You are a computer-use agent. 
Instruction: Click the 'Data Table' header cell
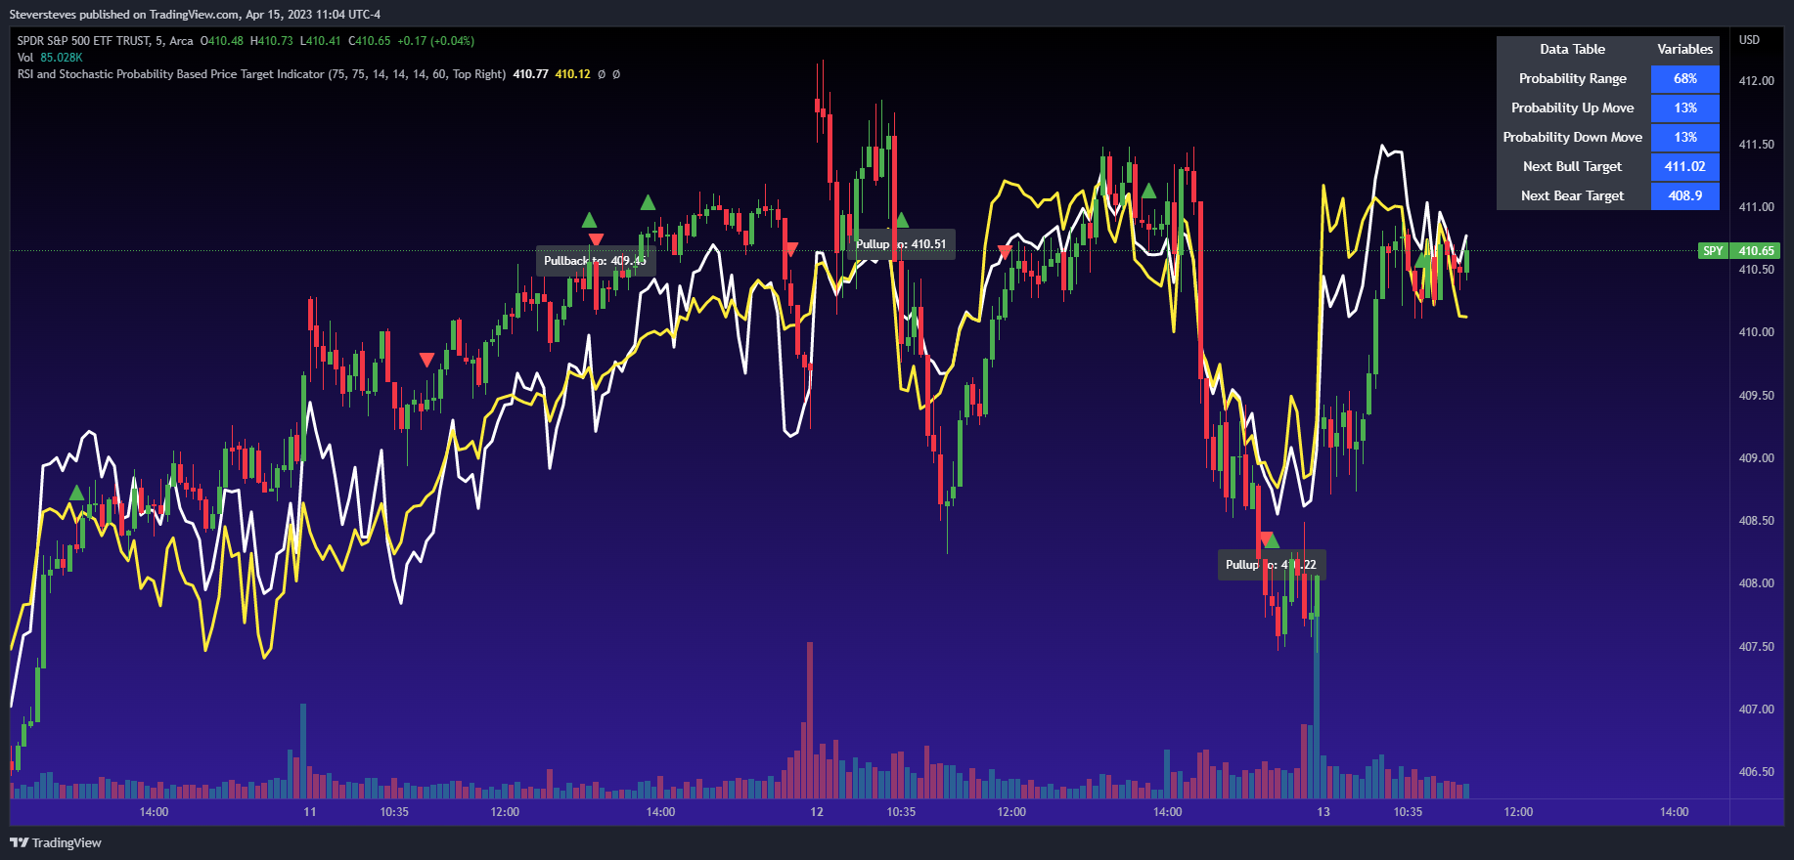point(1572,49)
